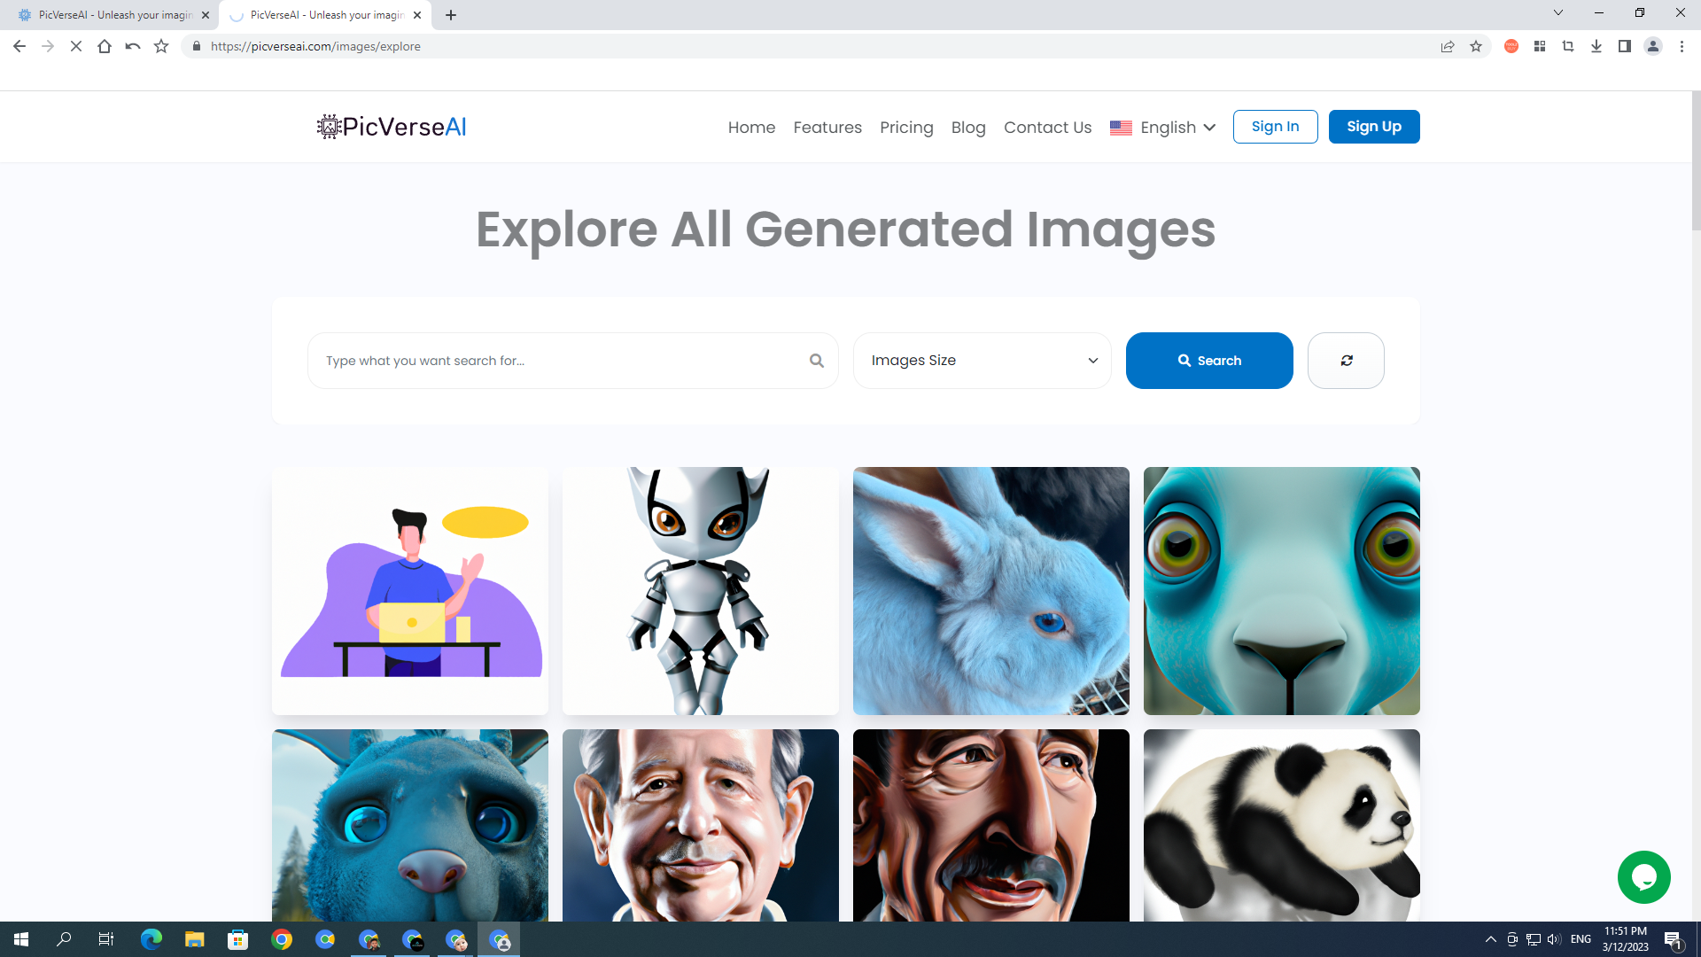Open the grey-haired old man portrait thumbnail

pyautogui.click(x=701, y=825)
